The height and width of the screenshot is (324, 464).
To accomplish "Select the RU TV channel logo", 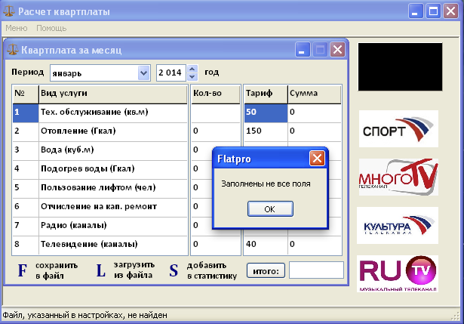I will click(x=398, y=273).
